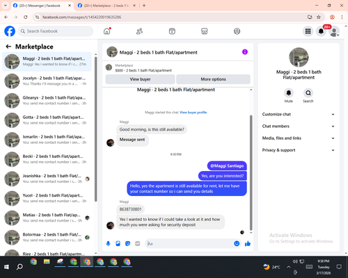Open Maggi conversation in chat list
This screenshot has height=278, width=348.
(47, 62)
